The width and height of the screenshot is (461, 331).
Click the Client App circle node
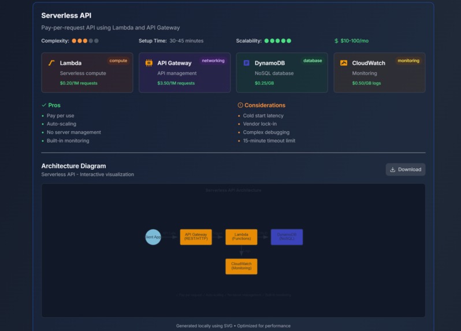click(x=153, y=237)
